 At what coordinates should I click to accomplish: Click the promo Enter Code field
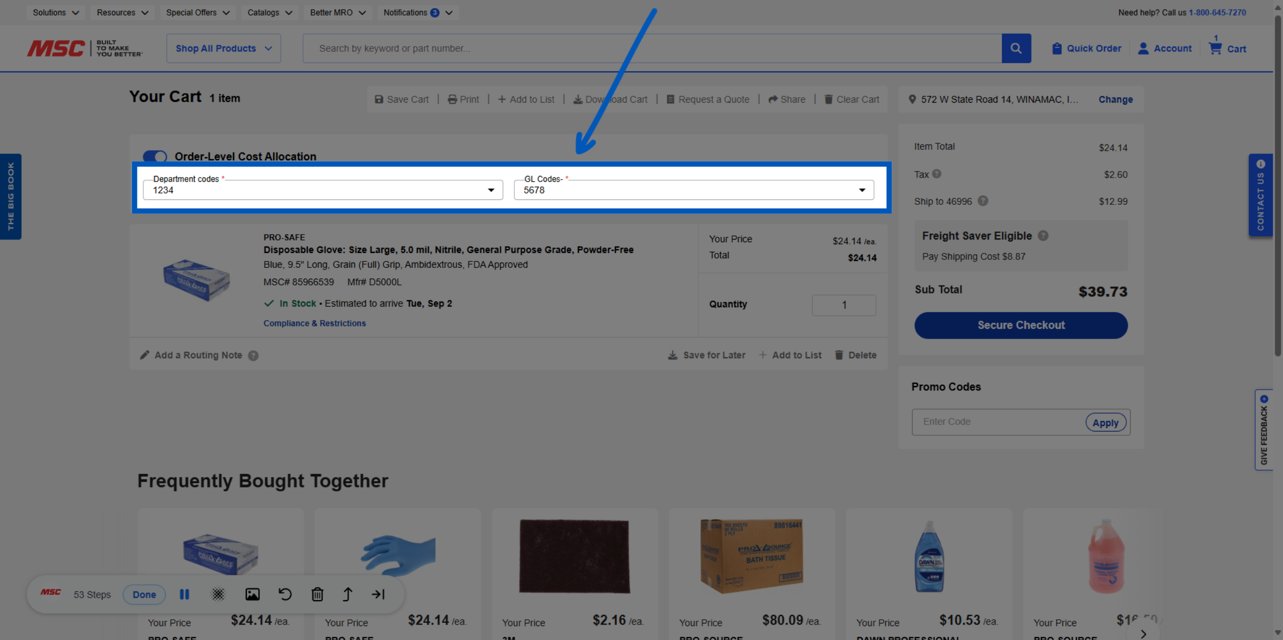pyautogui.click(x=999, y=422)
